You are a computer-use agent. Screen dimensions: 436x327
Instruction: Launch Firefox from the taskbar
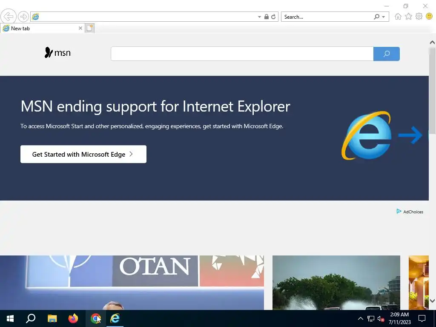point(73,318)
